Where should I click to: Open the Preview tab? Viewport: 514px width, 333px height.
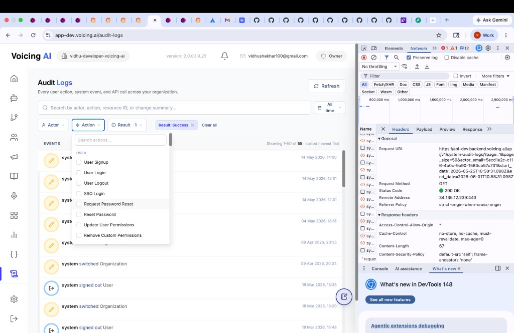(x=447, y=129)
